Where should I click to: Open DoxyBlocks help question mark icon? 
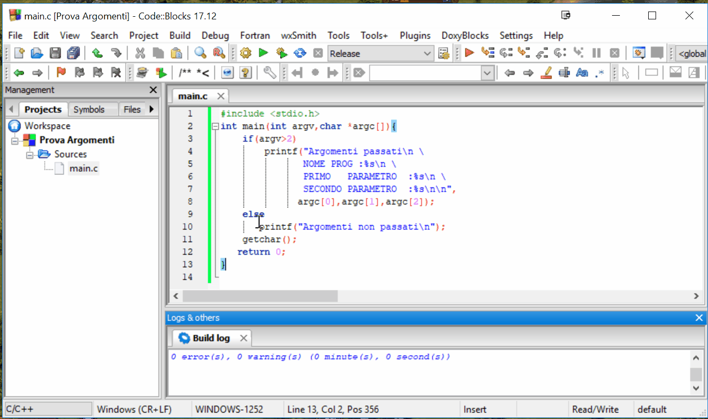tap(245, 73)
